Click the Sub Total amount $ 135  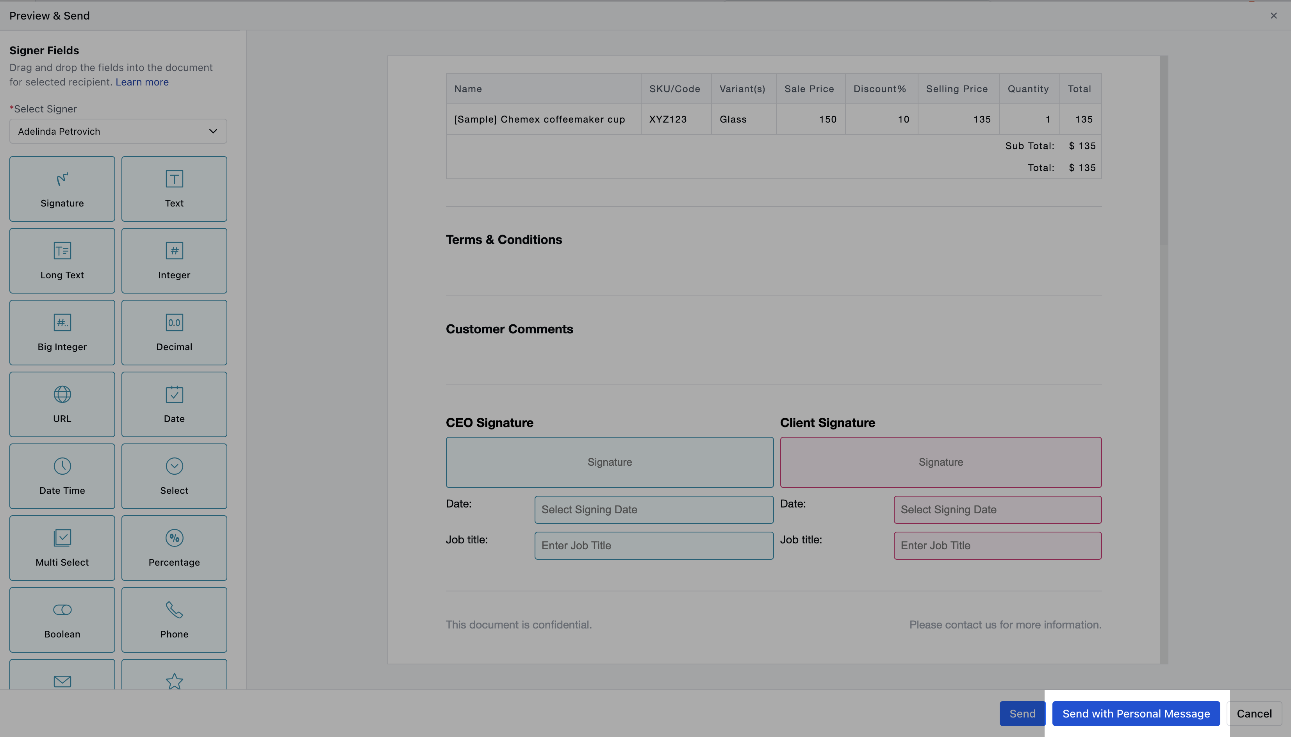coord(1082,146)
